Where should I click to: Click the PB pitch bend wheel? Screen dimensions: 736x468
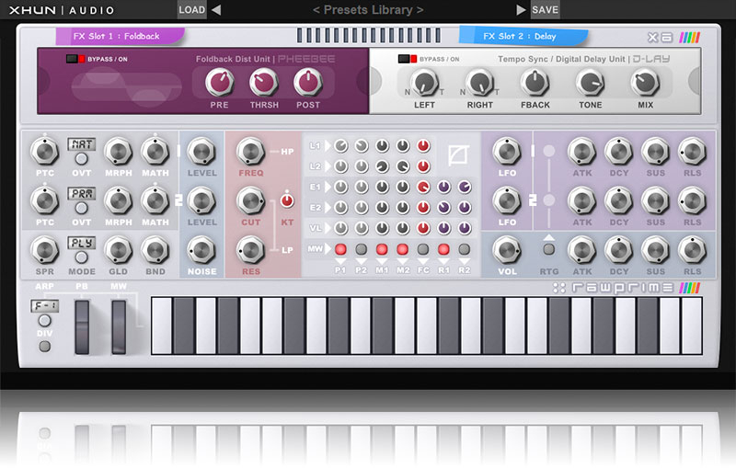[82, 327]
